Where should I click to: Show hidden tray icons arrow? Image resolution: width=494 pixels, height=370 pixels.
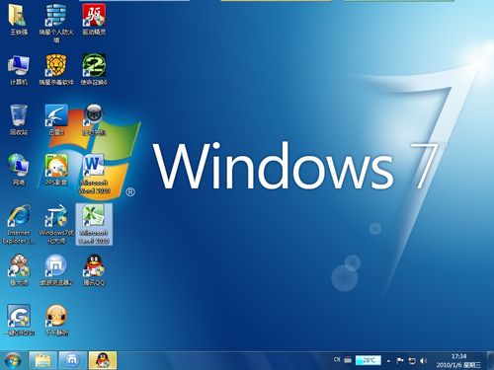coord(388,361)
